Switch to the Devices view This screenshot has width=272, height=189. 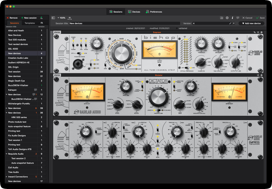point(134,12)
